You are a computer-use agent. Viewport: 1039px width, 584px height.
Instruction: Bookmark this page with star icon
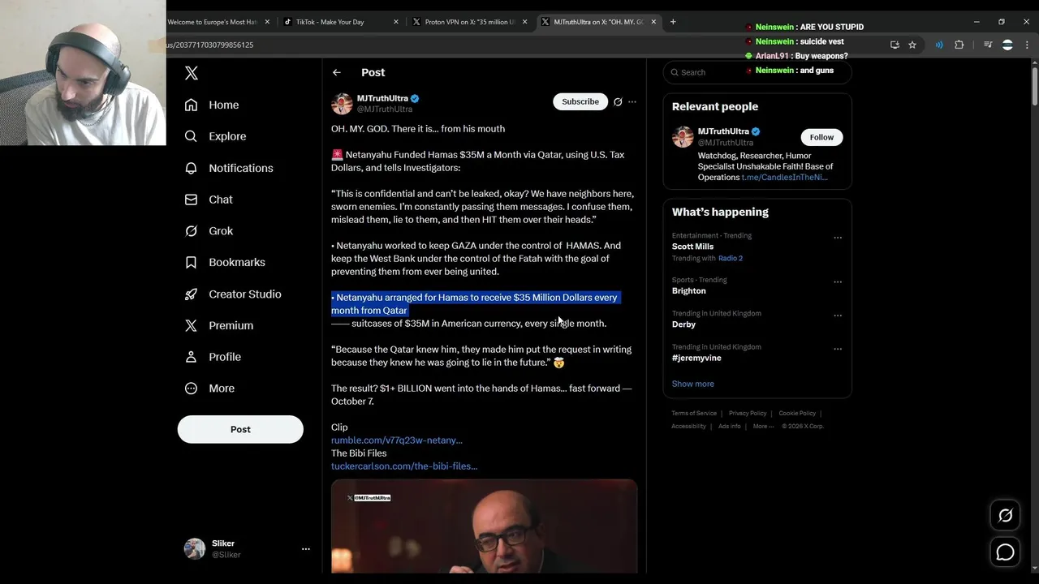pos(912,45)
